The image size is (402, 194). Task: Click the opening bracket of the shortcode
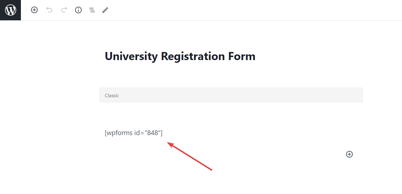coord(106,133)
